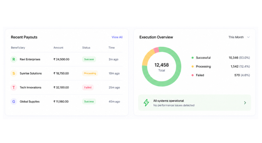Click the ₹ 11,980.00 amount
This screenshot has width=262, height=143.
coord(61,101)
